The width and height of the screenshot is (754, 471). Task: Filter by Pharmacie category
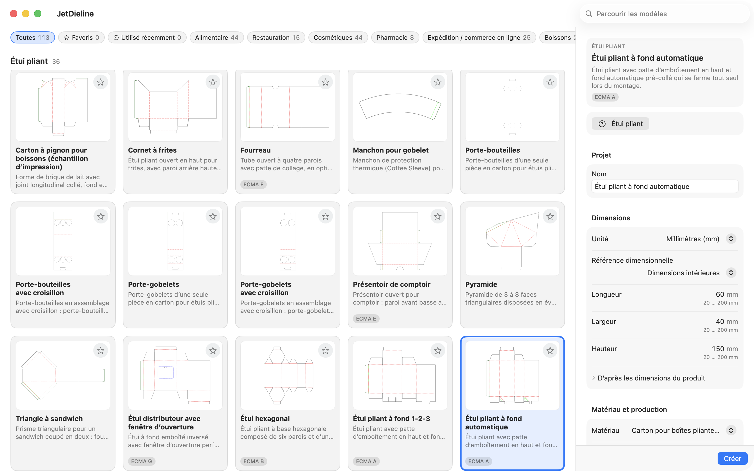(395, 37)
